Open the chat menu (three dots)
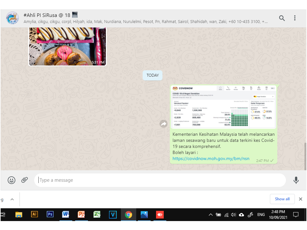This screenshot has height=230, width=307. point(295,18)
